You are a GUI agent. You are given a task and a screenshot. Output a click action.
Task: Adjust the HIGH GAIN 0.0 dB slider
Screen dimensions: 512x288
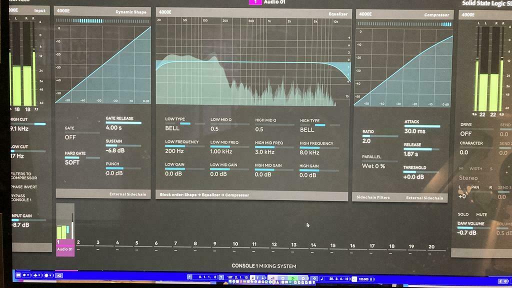pyautogui.click(x=319, y=170)
